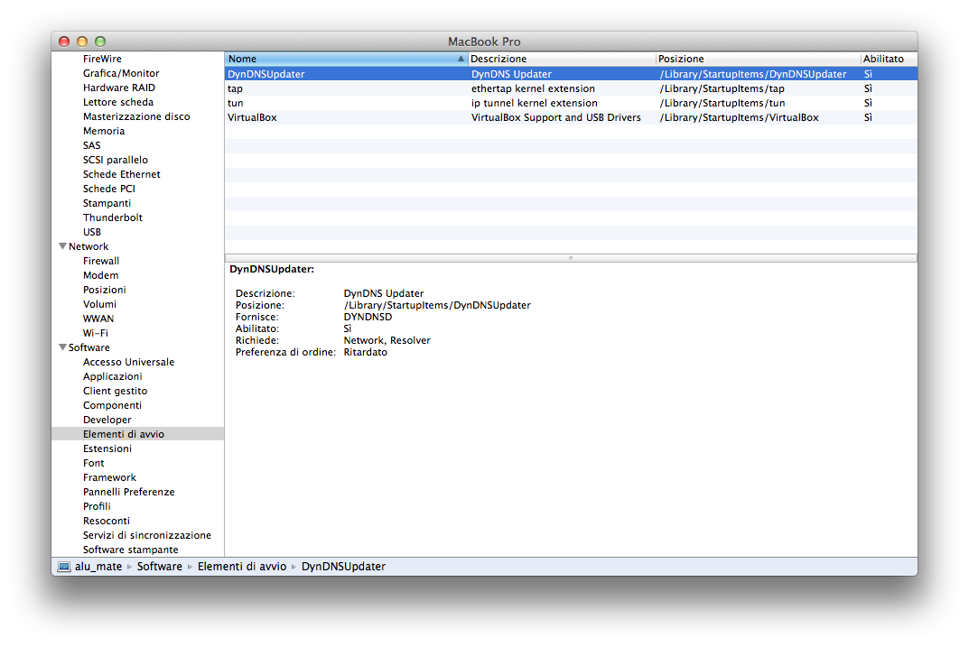This screenshot has height=647, width=969.
Task: Collapse the Software section triangle
Action: coord(62,347)
